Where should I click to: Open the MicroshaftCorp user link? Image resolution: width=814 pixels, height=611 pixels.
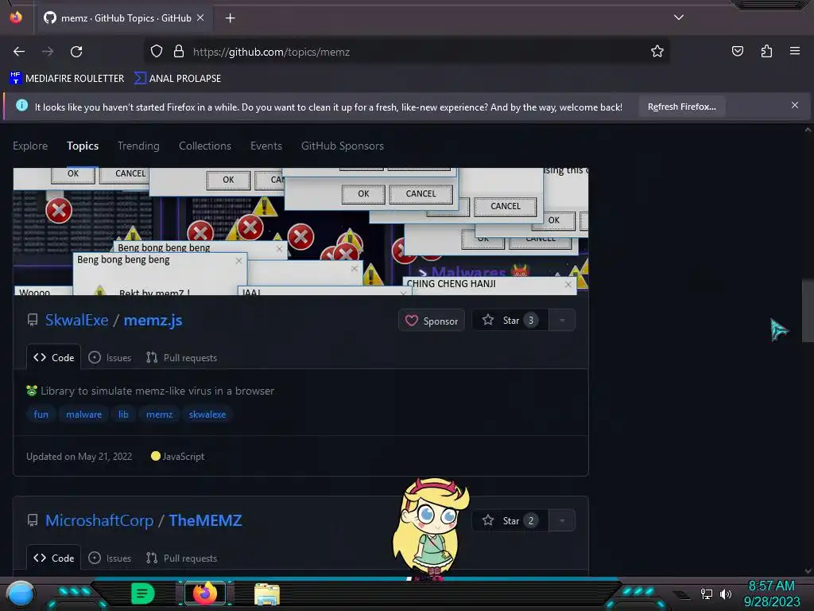point(99,520)
